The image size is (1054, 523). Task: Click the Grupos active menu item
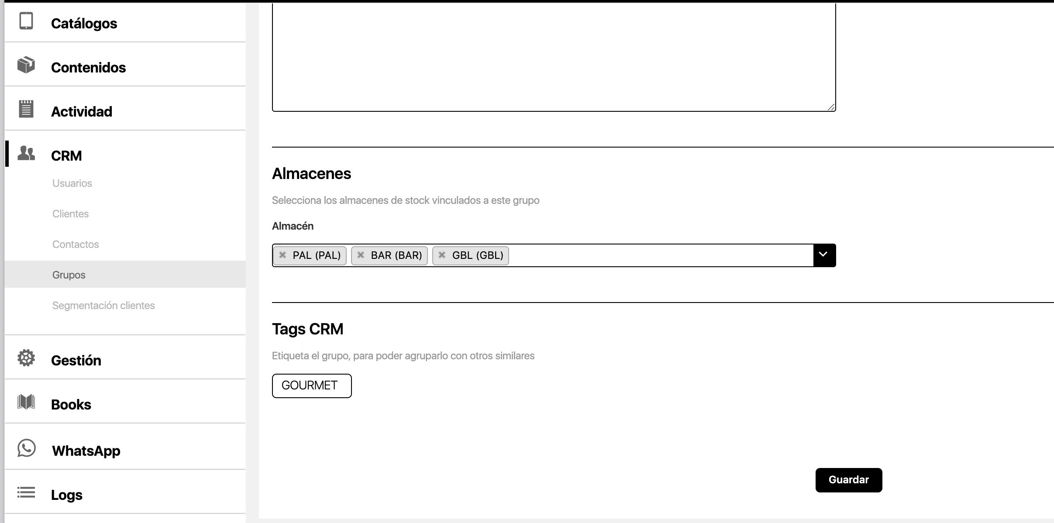69,274
